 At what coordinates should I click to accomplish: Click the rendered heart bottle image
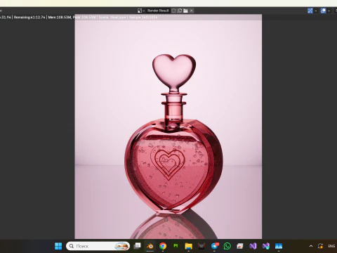coord(168,126)
